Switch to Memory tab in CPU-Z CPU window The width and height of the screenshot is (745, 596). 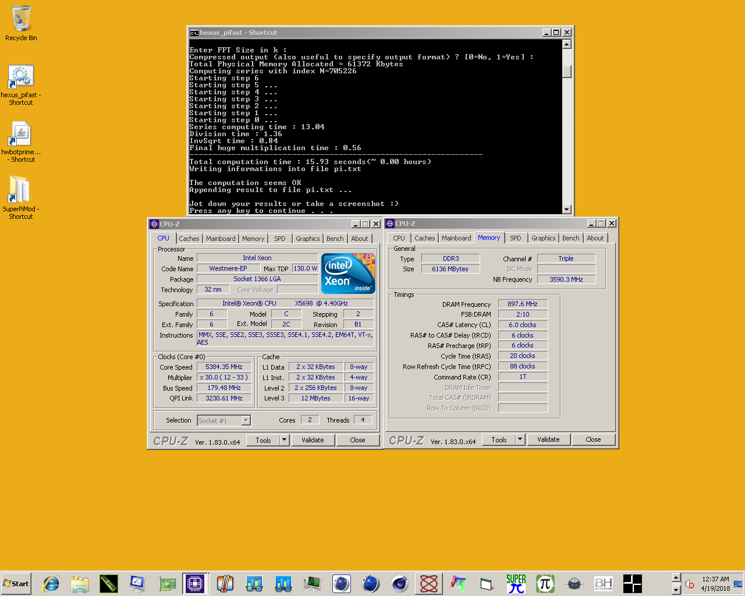pyautogui.click(x=253, y=239)
